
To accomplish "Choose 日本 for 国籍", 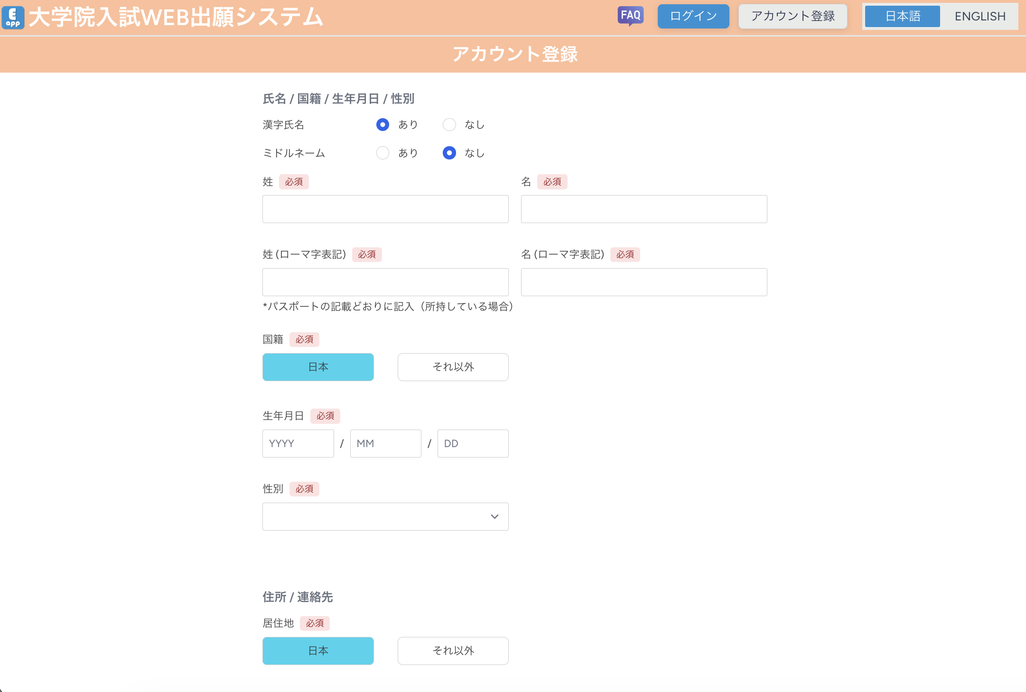I will [x=318, y=367].
